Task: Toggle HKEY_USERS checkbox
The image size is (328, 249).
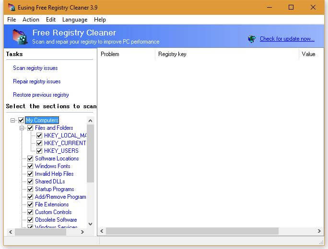Action: point(39,151)
